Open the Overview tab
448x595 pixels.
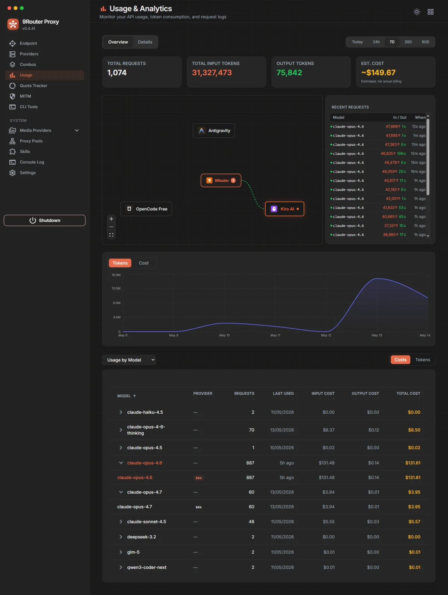click(118, 42)
